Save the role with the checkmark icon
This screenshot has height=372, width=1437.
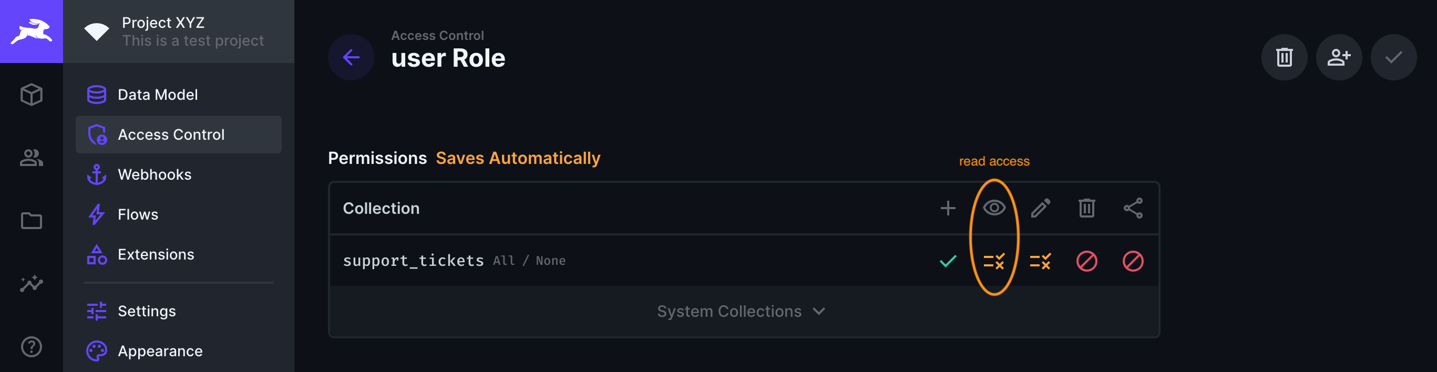(x=1393, y=57)
